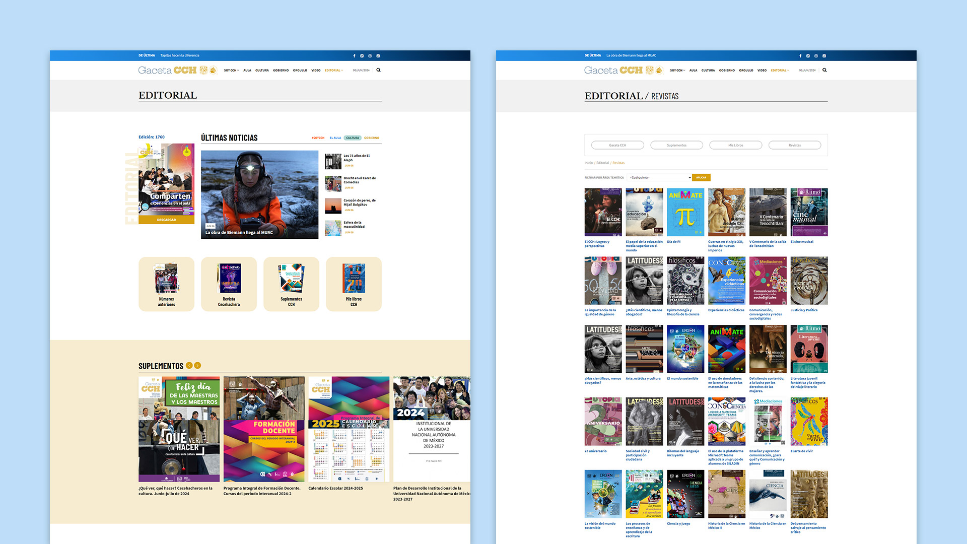Click the Suplementos carousel next arrow
Viewport: 967px width, 544px height.
tap(197, 366)
